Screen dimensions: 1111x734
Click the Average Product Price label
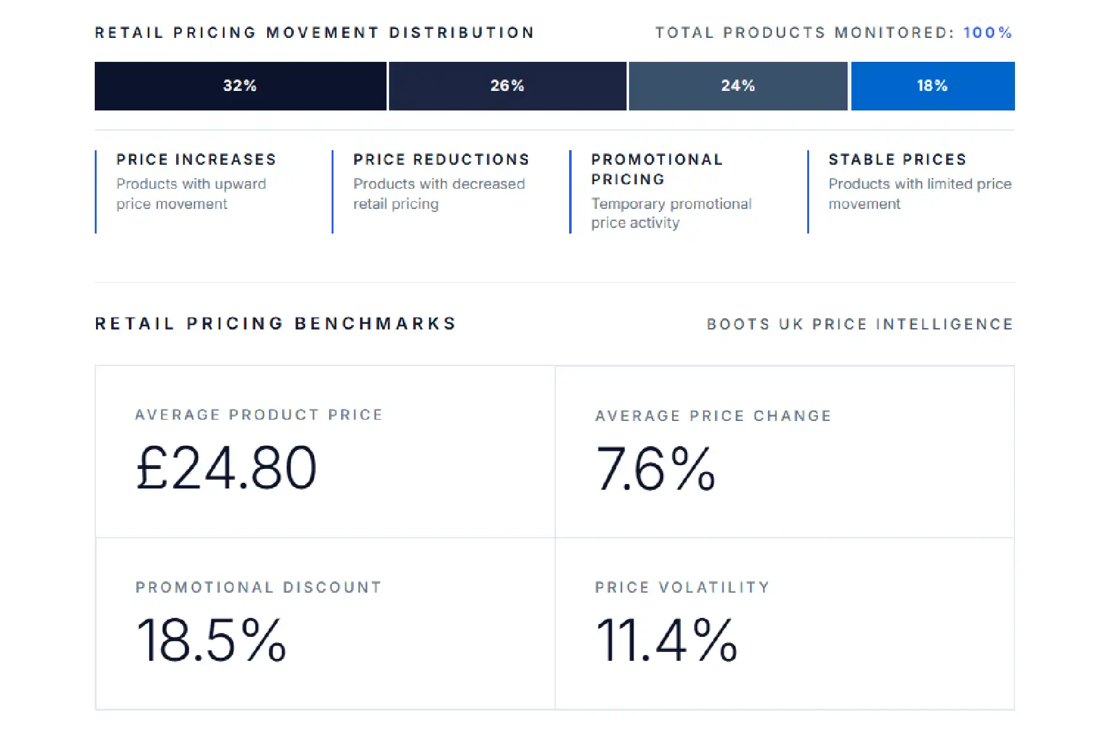(x=259, y=415)
